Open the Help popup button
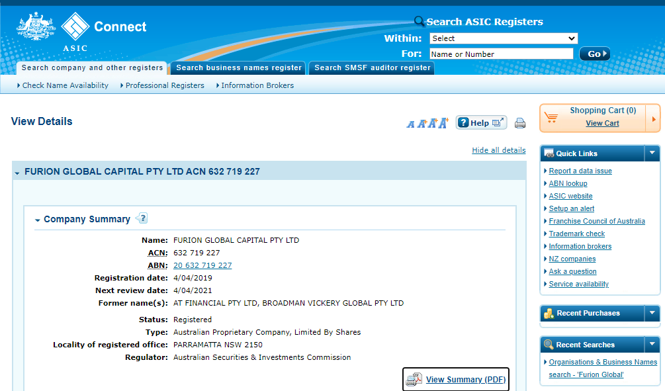Image resolution: width=665 pixels, height=391 pixels. point(481,123)
